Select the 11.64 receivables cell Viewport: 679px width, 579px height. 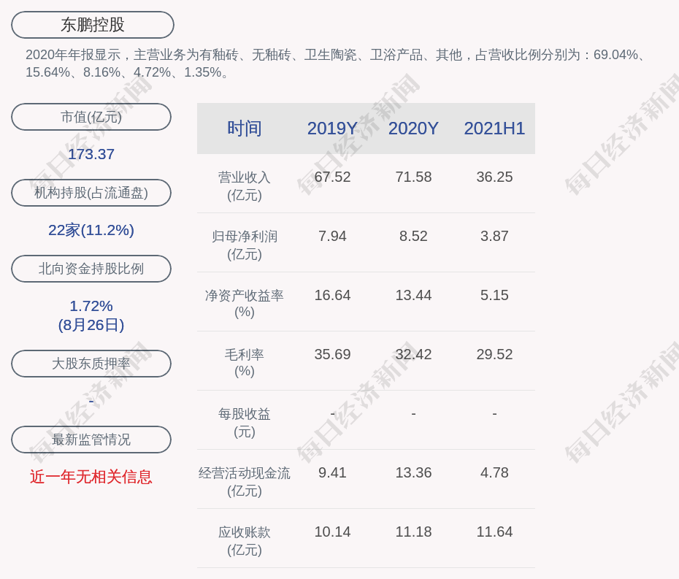[x=494, y=532]
